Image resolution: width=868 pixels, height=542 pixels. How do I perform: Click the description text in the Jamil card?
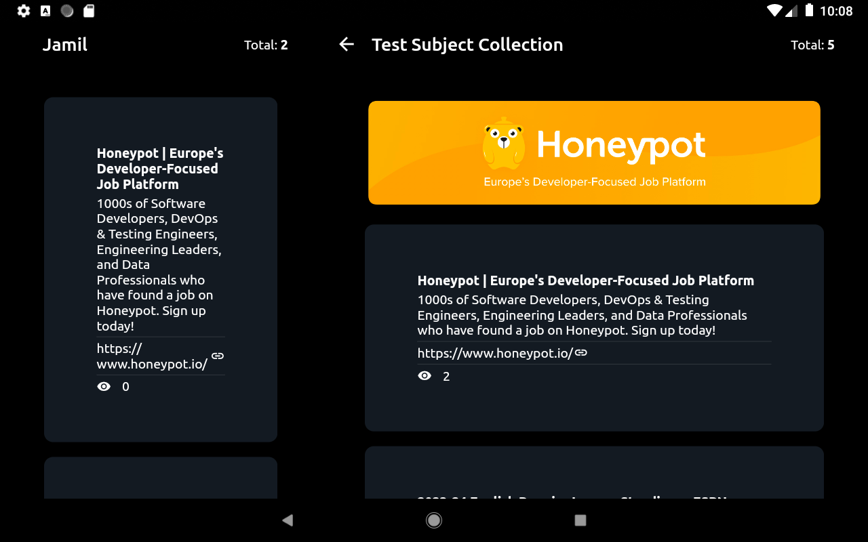[159, 265]
